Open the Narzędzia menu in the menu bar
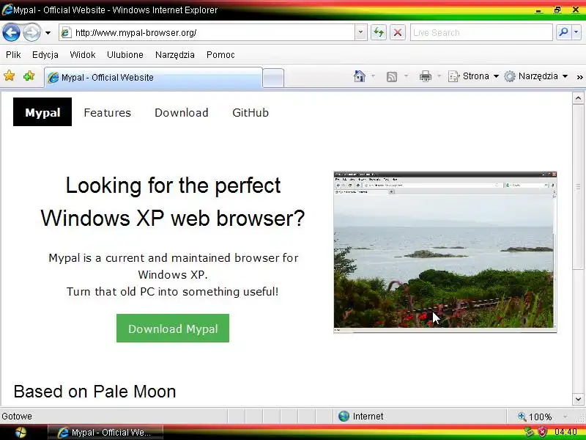This screenshot has height=440, width=586. pos(175,54)
